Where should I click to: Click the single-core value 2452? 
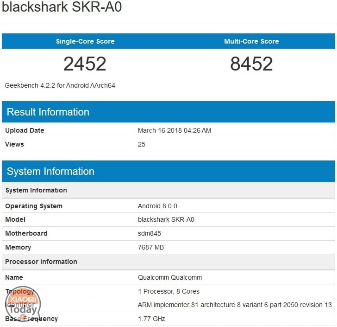(x=85, y=64)
